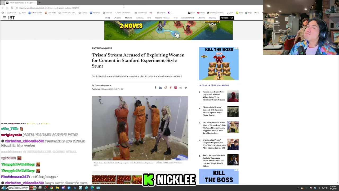Select Personal Finance in the navigation menu
The height and width of the screenshot is (191, 339).
(162, 18)
